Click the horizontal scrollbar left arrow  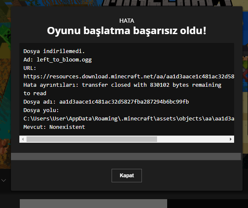tap(23, 139)
